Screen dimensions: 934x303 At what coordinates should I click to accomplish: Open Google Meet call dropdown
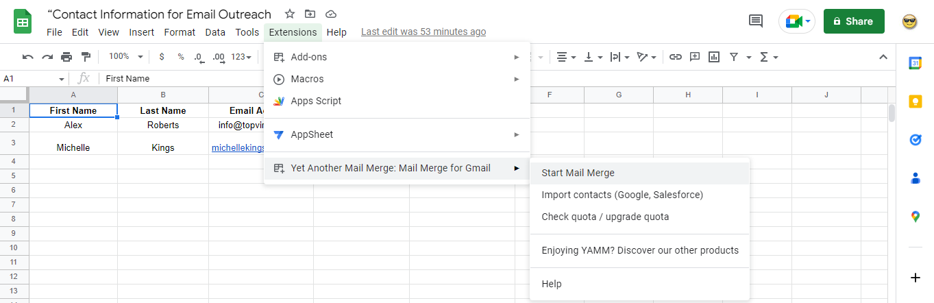pyautogui.click(x=808, y=21)
